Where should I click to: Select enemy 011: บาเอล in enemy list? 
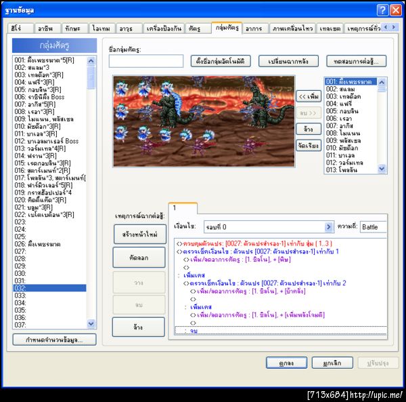coord(351,155)
